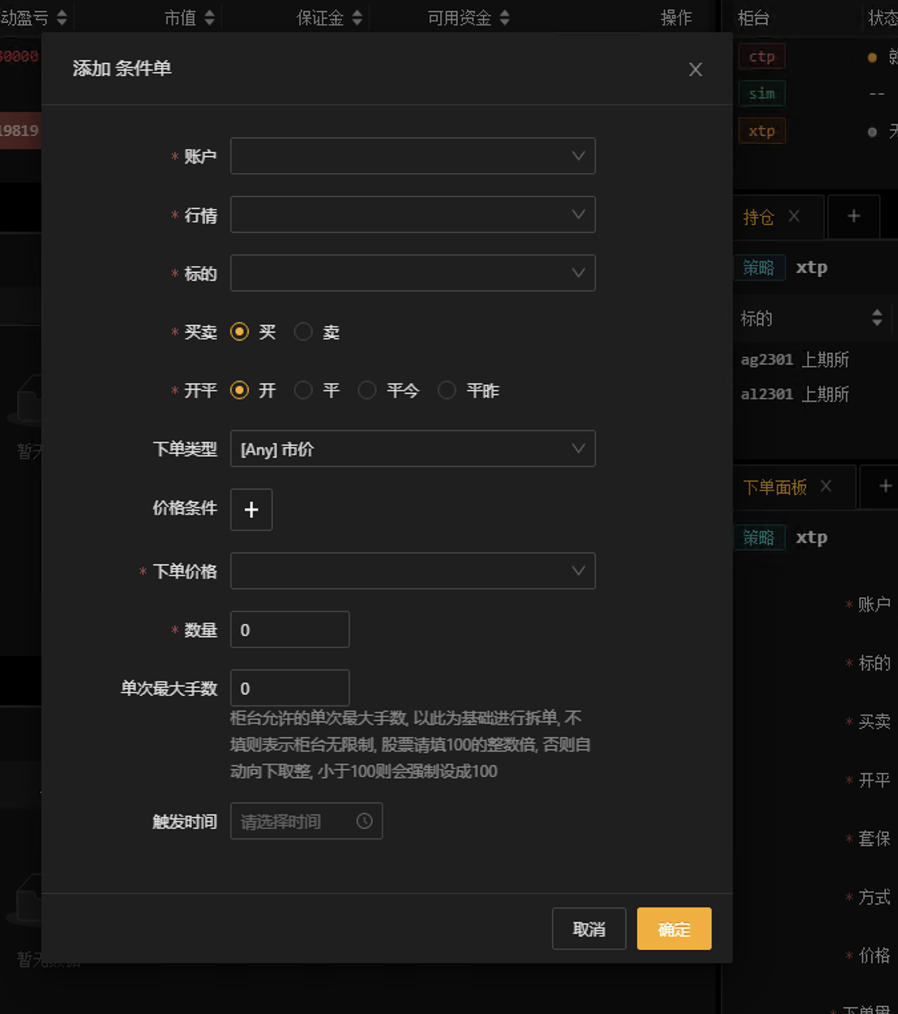Cancel the dialog with 取消
898x1014 pixels.
coord(589,929)
